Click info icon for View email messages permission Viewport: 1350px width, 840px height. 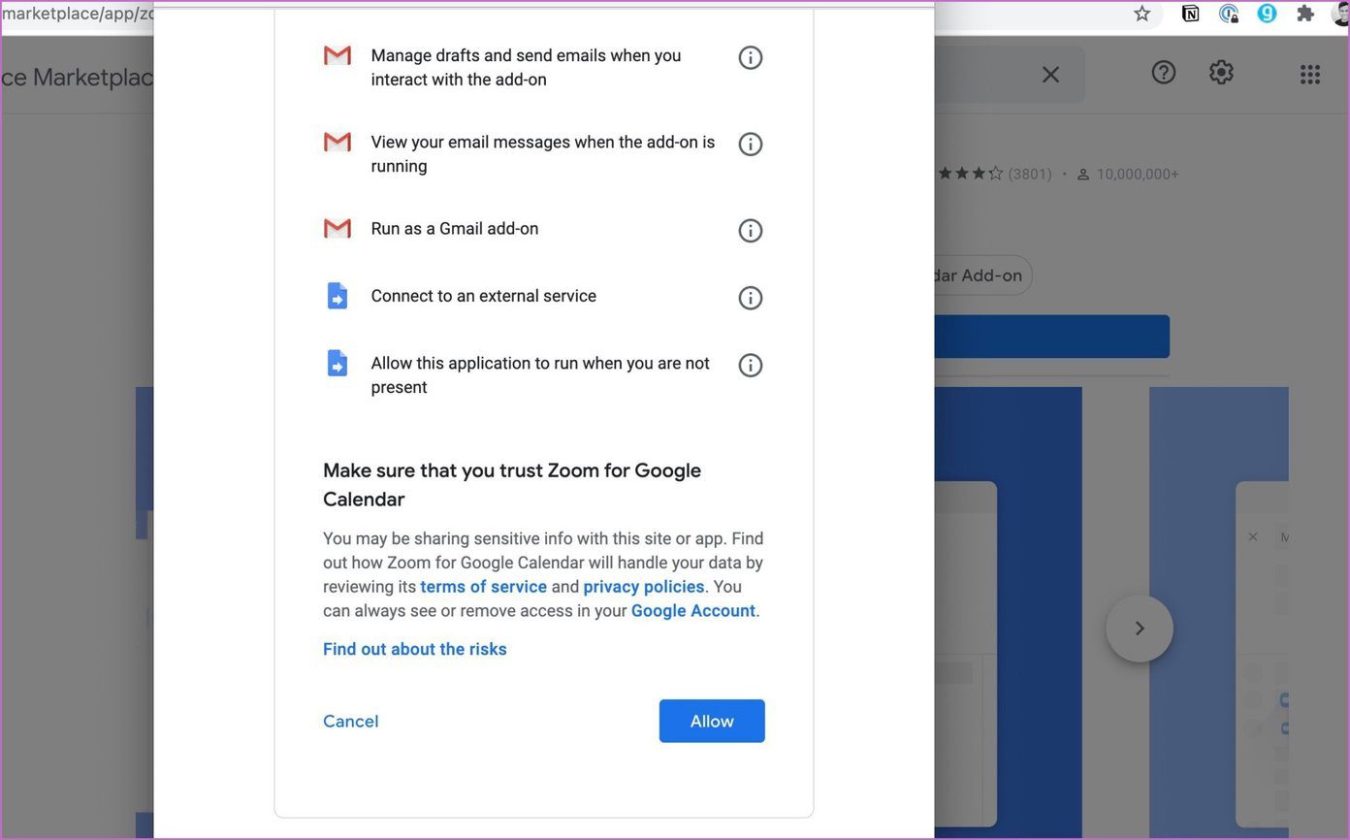click(x=750, y=144)
